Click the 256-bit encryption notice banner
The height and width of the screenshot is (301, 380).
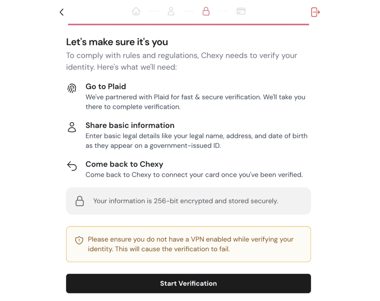(x=188, y=201)
